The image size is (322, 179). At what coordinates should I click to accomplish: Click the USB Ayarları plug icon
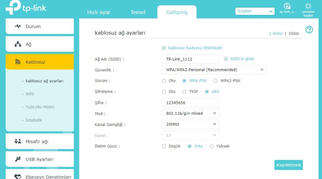coord(18,159)
